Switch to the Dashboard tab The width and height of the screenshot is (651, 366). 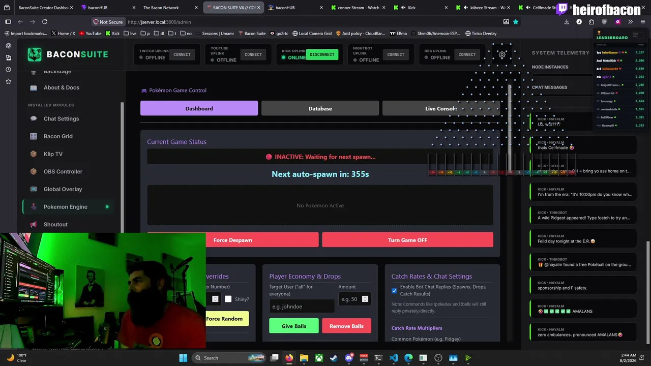pyautogui.click(x=199, y=108)
